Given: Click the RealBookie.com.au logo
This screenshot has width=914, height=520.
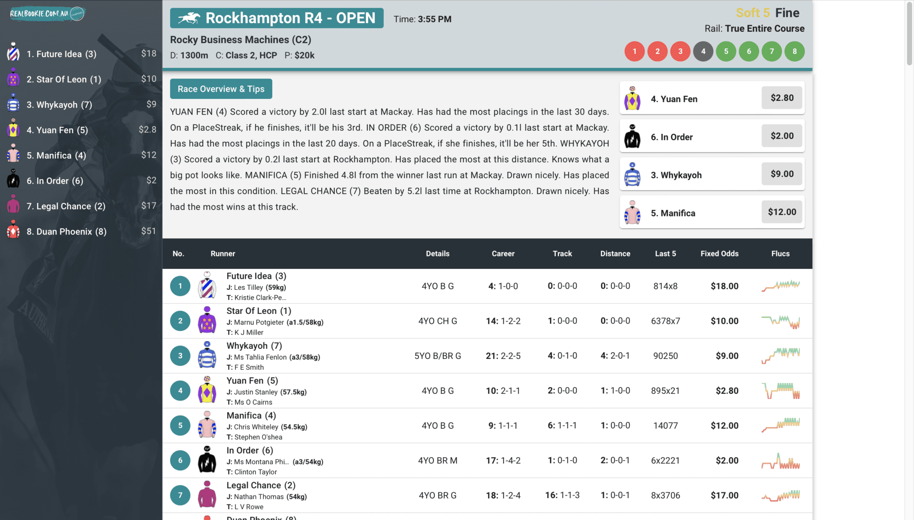Looking at the screenshot, I should tap(47, 14).
